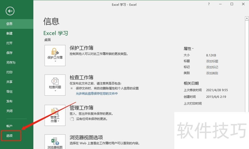The width and height of the screenshot is (249, 149).
Task: Click the 管理工作簿 icon button
Action: point(55,115)
